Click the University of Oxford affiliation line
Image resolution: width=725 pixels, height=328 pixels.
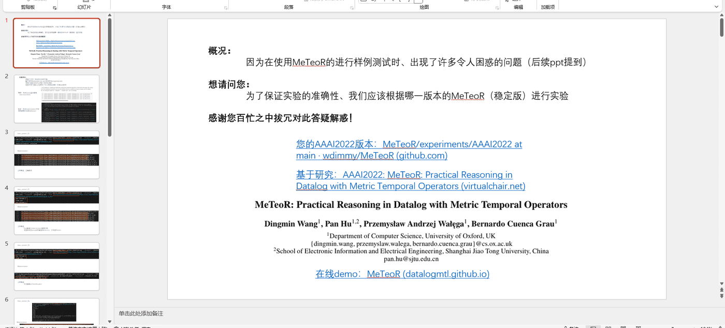pyautogui.click(x=411, y=236)
